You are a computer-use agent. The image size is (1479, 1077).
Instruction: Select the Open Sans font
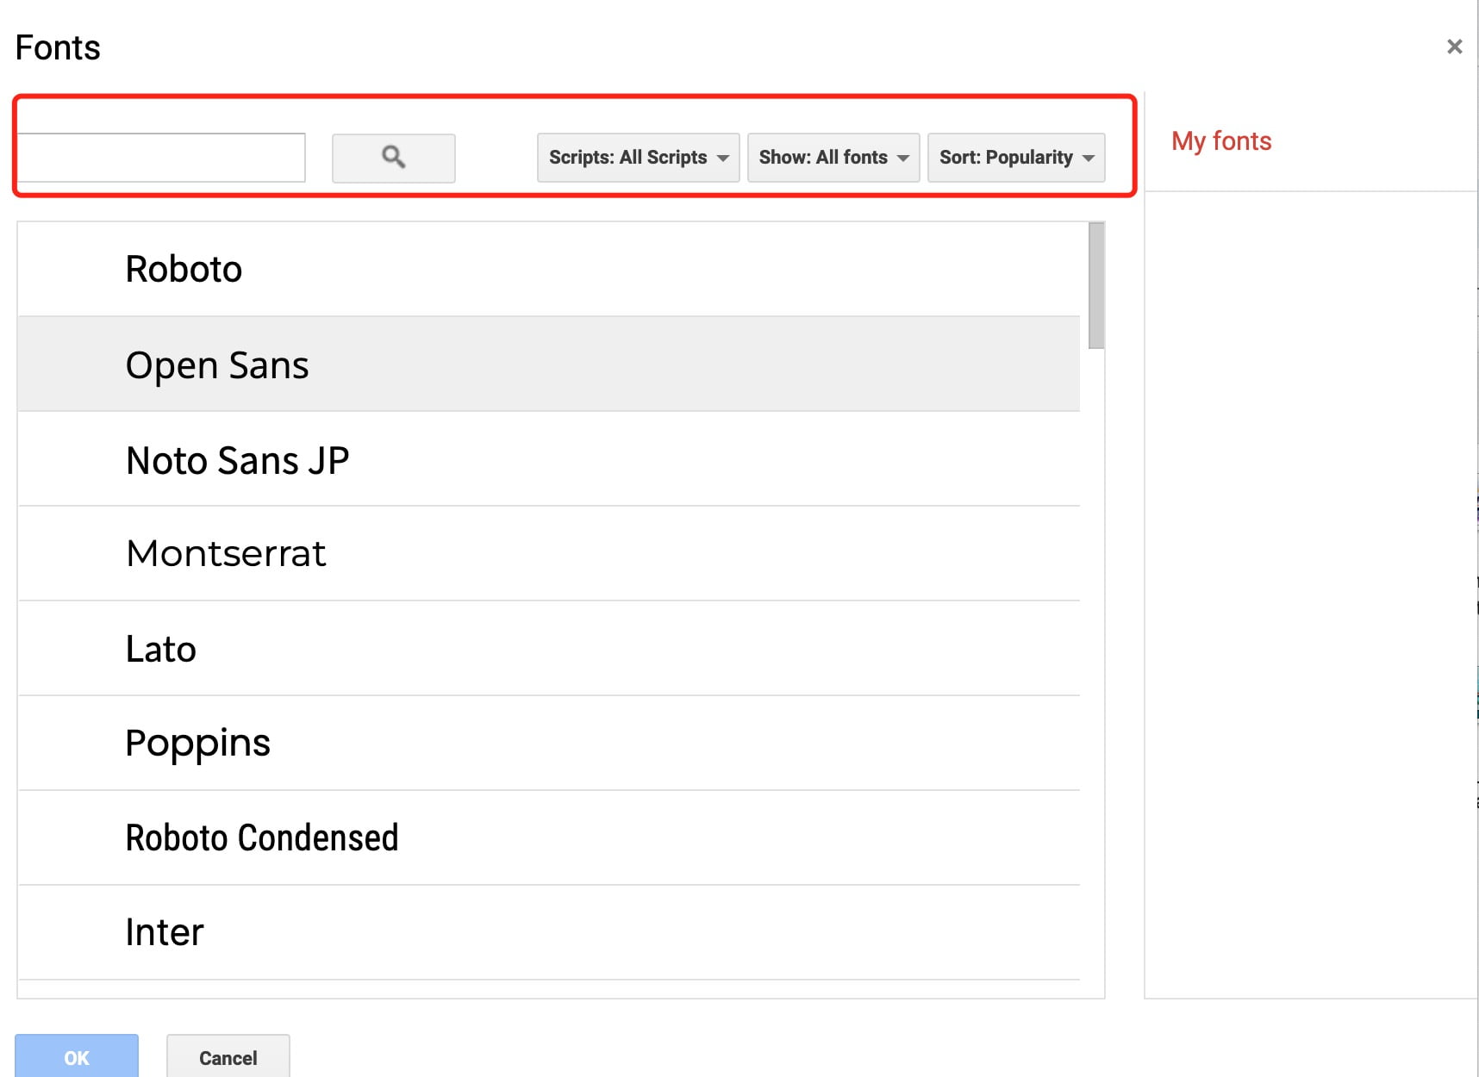coord(549,364)
